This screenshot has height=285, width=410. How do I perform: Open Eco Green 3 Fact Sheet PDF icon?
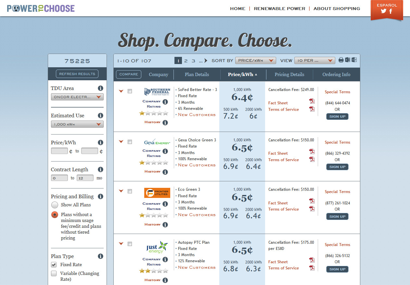coord(312,201)
